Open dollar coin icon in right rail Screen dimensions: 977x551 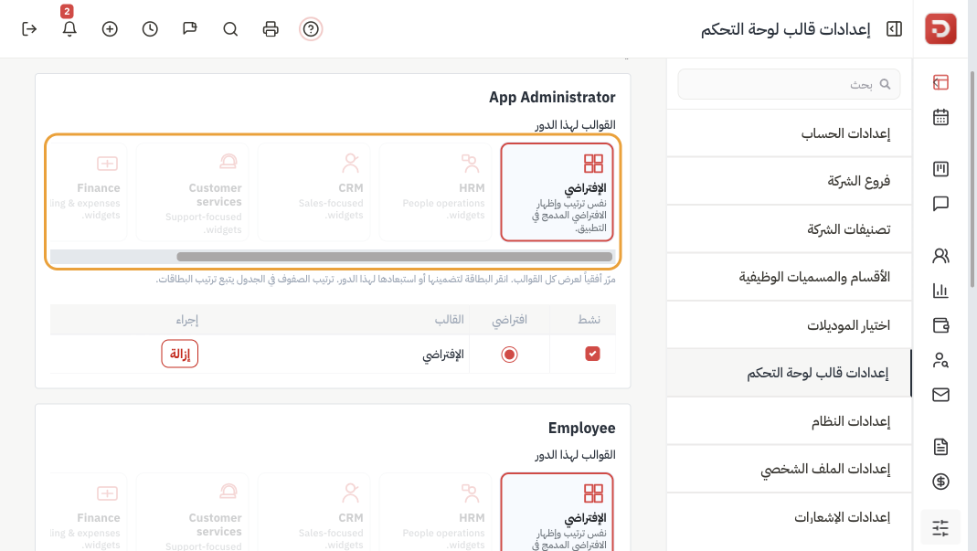coord(940,482)
